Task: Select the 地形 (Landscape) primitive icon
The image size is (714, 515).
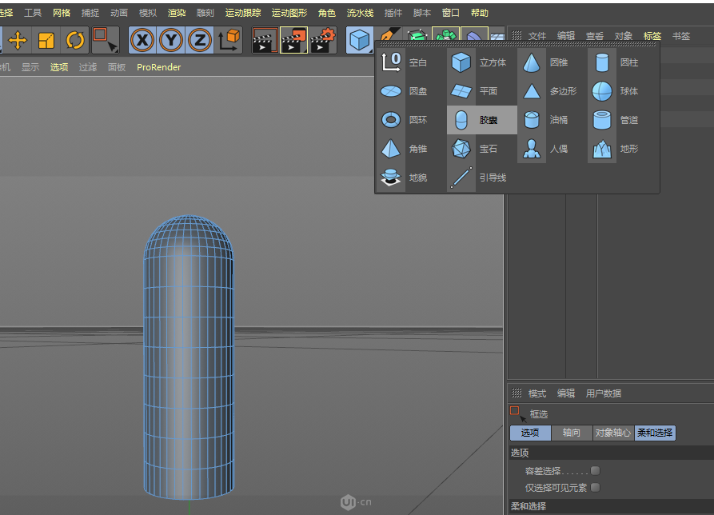Action: (x=600, y=148)
